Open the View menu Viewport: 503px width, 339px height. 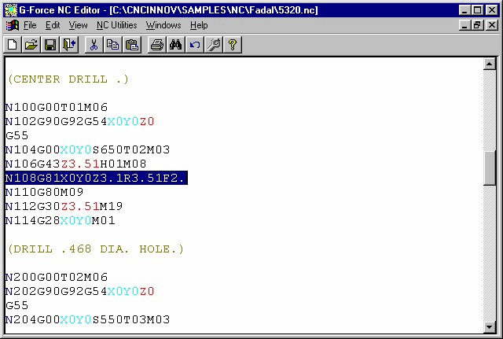point(78,25)
